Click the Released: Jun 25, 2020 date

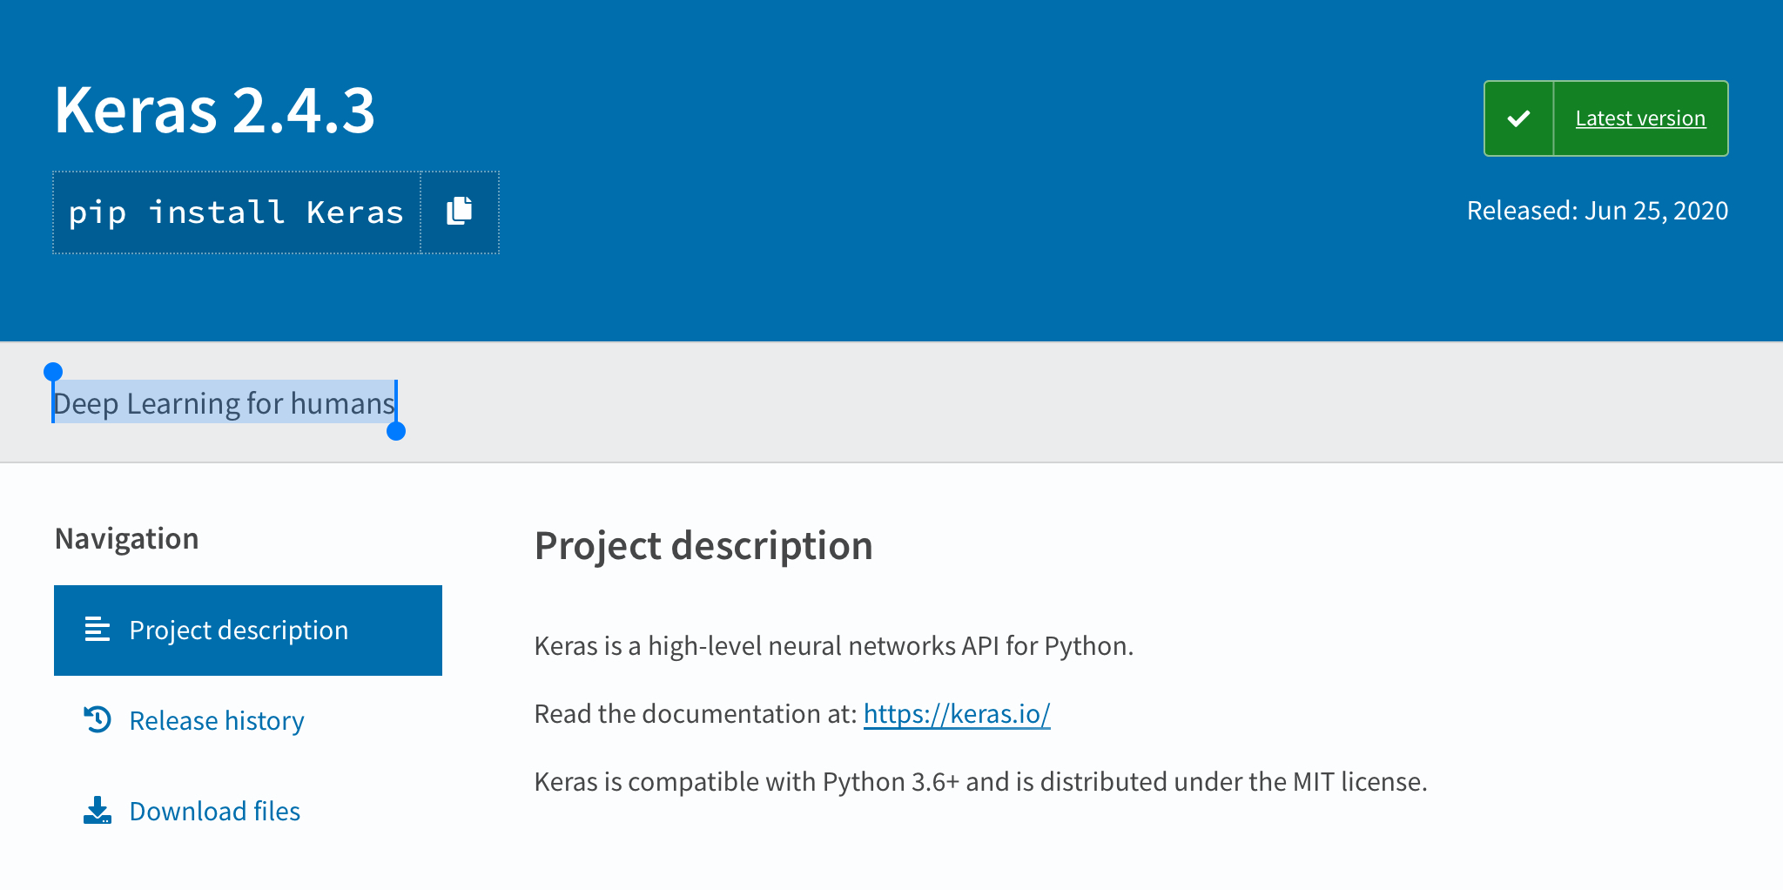click(1597, 211)
